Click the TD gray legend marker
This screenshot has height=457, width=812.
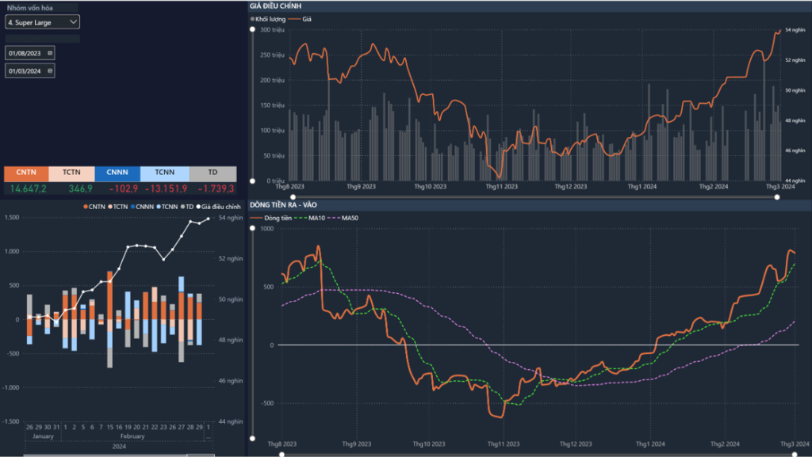pos(182,206)
